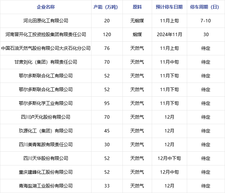This screenshot has height=193, width=225.
Task: Click the 原料 column header
Action: [137, 7]
